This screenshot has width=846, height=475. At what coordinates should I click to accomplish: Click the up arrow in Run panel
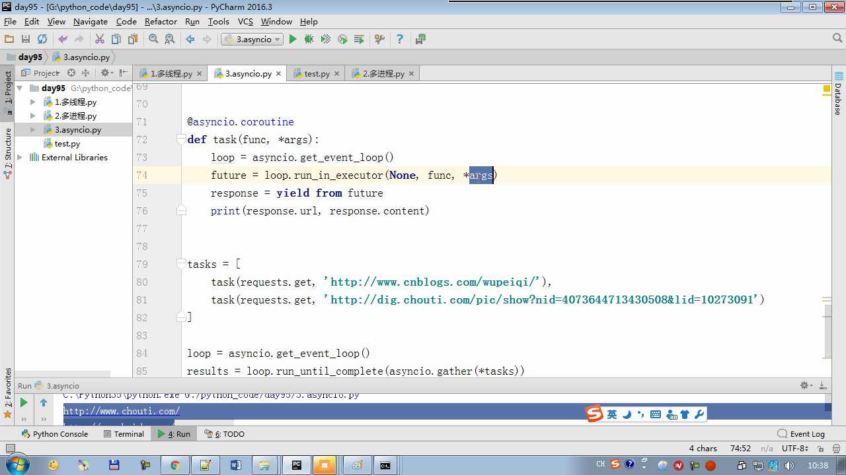point(44,402)
